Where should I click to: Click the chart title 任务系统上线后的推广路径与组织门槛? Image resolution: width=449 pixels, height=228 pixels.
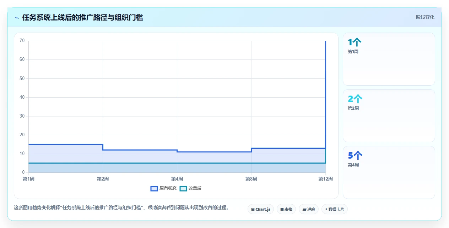[82, 17]
